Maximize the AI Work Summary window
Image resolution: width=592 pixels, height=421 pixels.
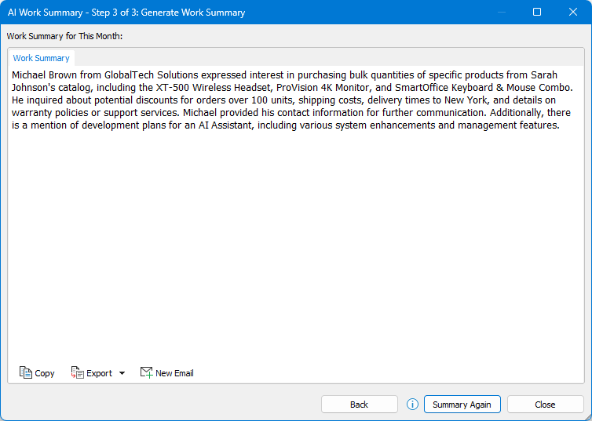(x=537, y=12)
